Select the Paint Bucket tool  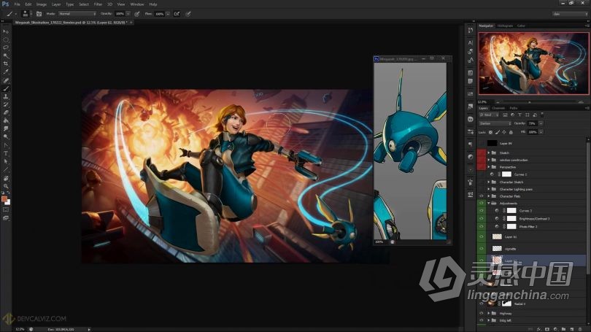coord(6,120)
